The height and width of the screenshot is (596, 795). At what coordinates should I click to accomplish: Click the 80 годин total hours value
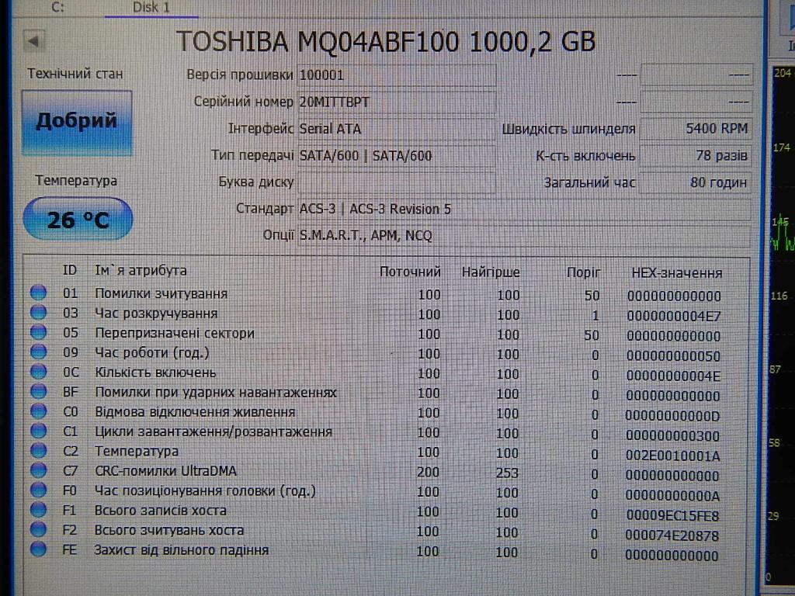[696, 182]
